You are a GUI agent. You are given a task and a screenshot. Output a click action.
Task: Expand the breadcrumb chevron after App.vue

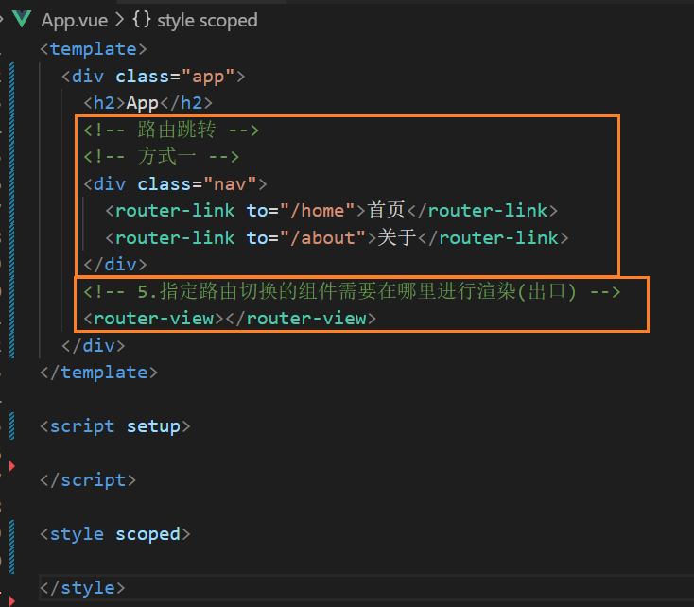pos(119,20)
